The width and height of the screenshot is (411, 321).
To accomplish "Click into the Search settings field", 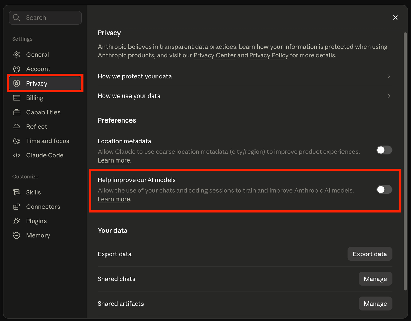I will click(x=45, y=18).
